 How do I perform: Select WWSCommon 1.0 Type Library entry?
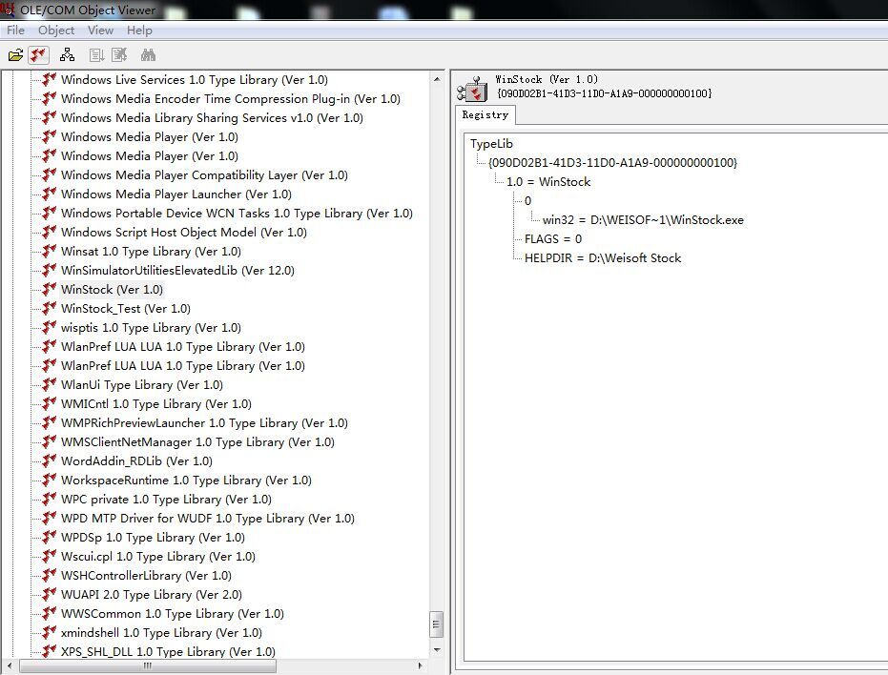click(173, 613)
